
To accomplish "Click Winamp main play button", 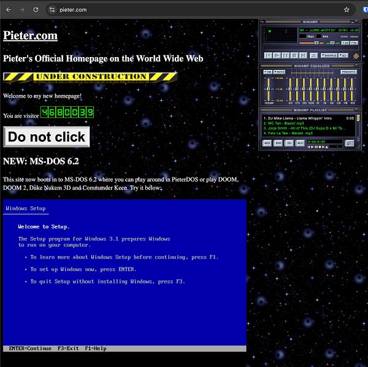I will pos(277,55).
